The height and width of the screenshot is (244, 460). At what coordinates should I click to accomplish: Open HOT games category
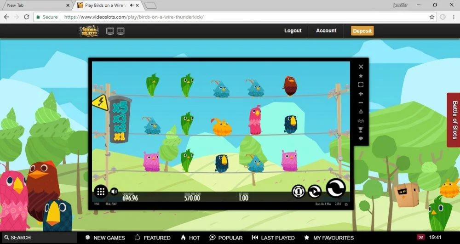(x=190, y=238)
